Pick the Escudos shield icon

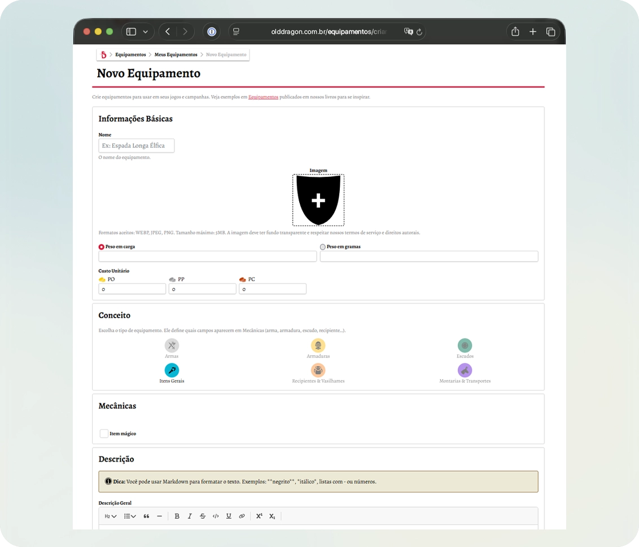click(465, 345)
